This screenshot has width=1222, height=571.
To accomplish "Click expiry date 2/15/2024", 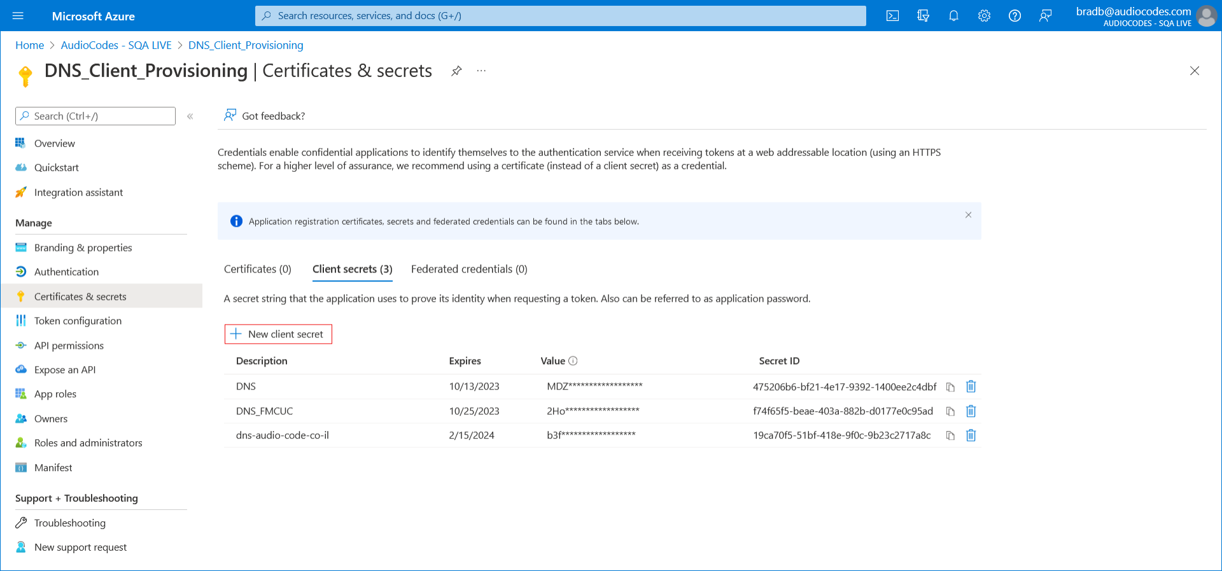I will click(x=472, y=435).
